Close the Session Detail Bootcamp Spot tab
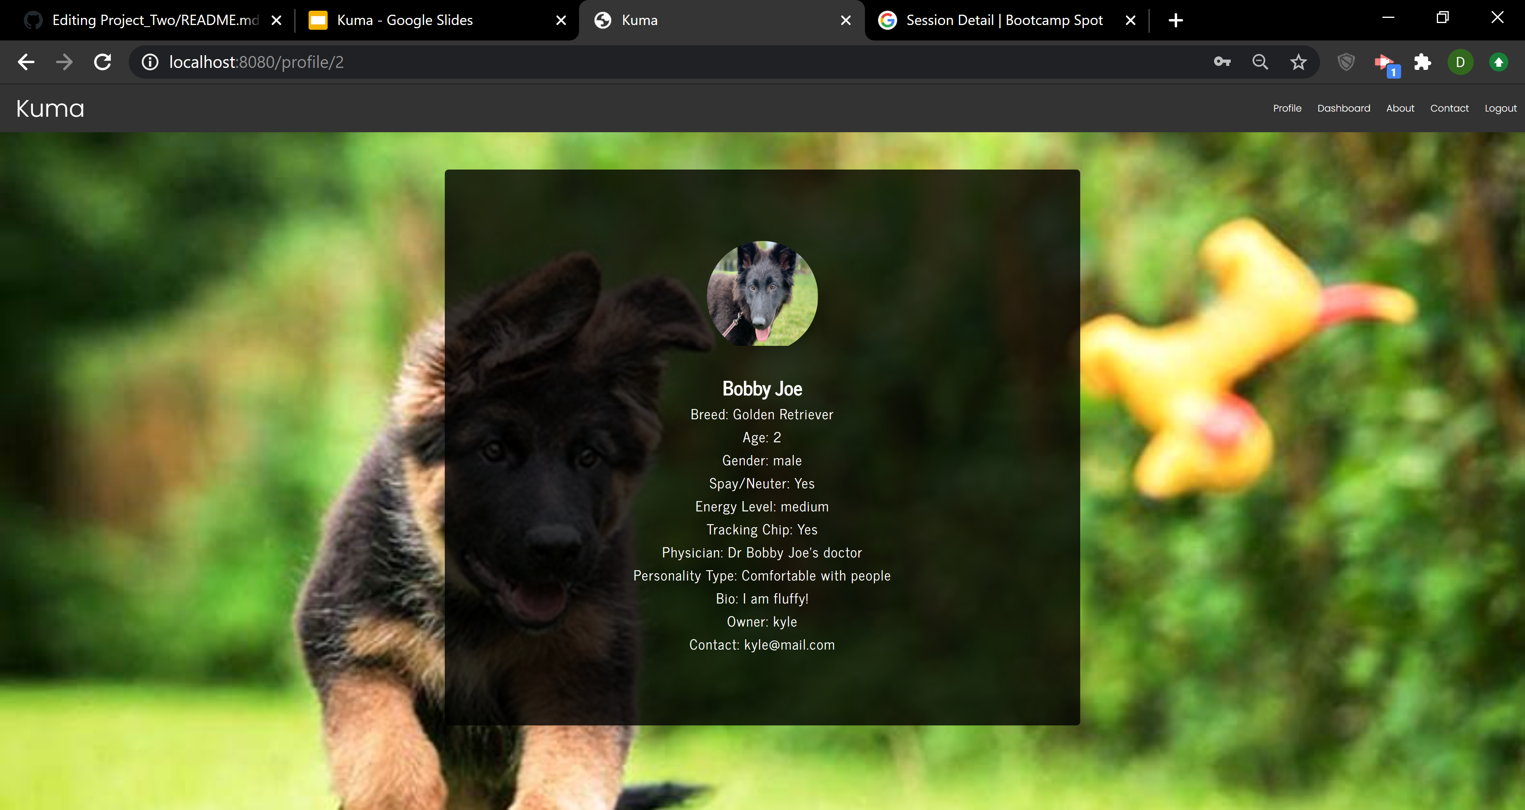 coord(1130,20)
